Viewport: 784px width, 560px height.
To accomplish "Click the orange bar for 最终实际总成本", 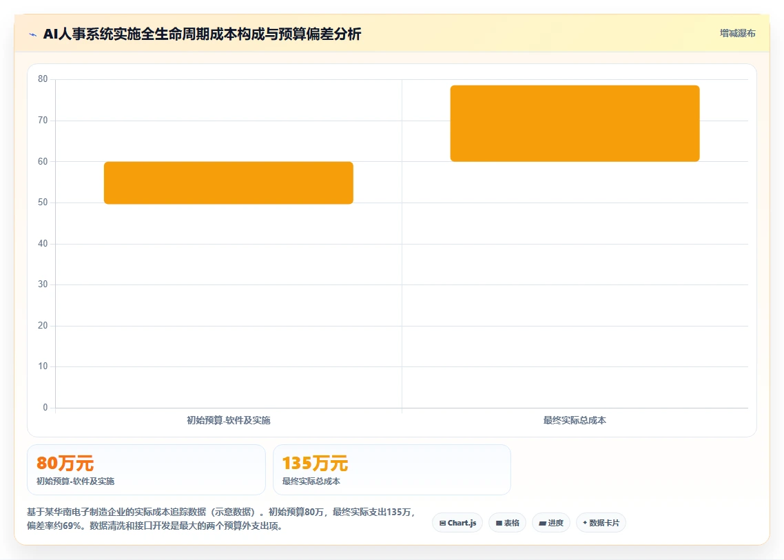I will 575,123.
